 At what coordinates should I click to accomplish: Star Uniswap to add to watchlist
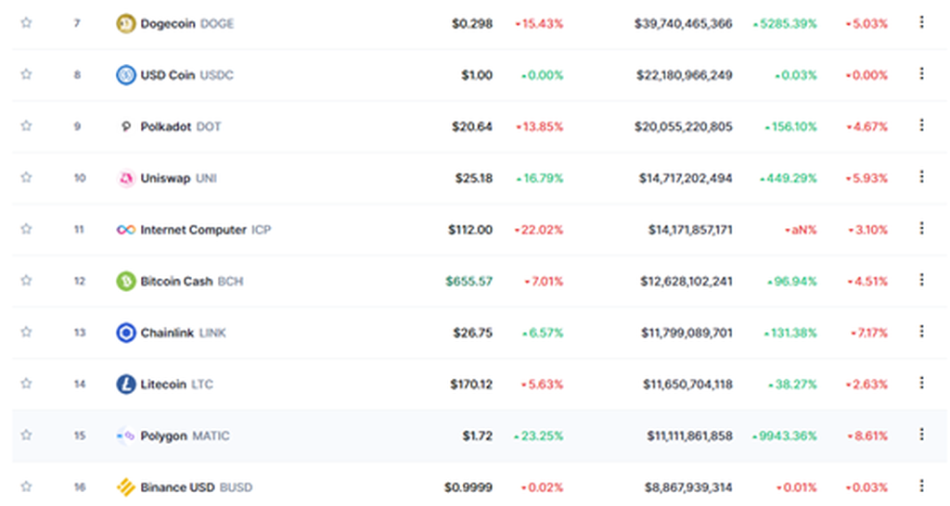click(x=26, y=177)
